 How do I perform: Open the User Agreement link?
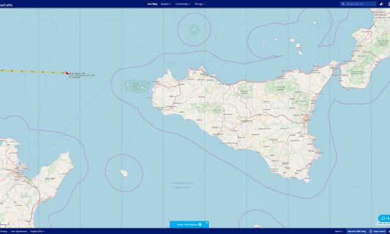pyautogui.click(x=19, y=231)
